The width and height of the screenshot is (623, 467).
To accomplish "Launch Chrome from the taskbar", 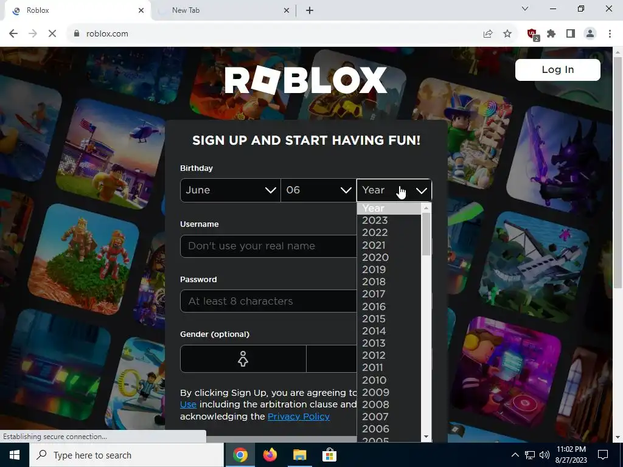I will click(240, 455).
